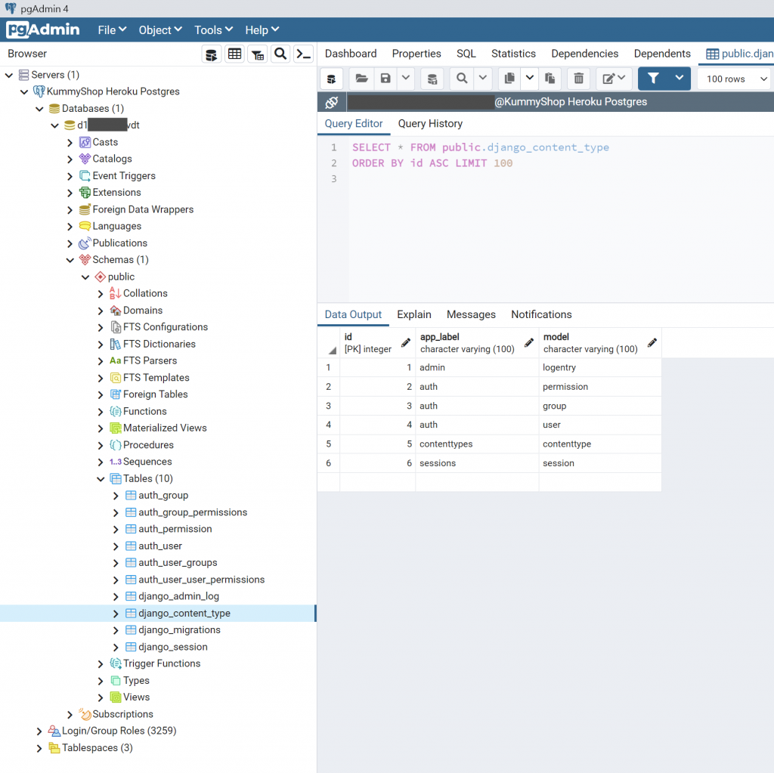Open the Filter options dropdown arrow
This screenshot has height=773, width=774.
coord(680,78)
